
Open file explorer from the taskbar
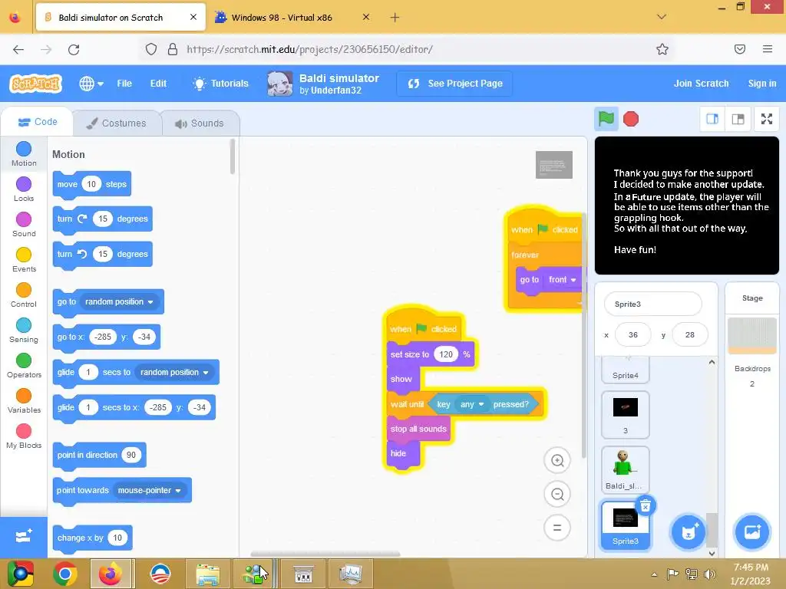207,574
